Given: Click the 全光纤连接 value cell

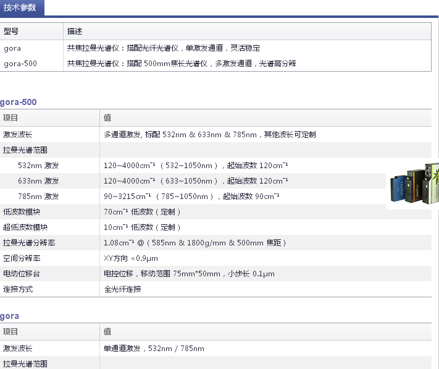Looking at the screenshot, I should pyautogui.click(x=122, y=289).
